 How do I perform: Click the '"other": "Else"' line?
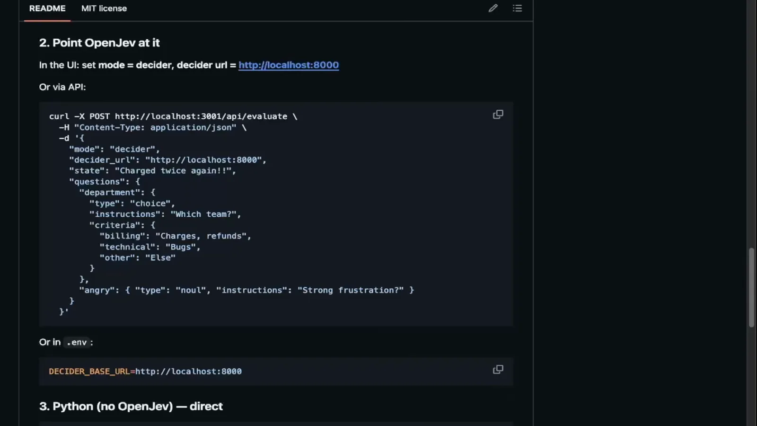(137, 258)
